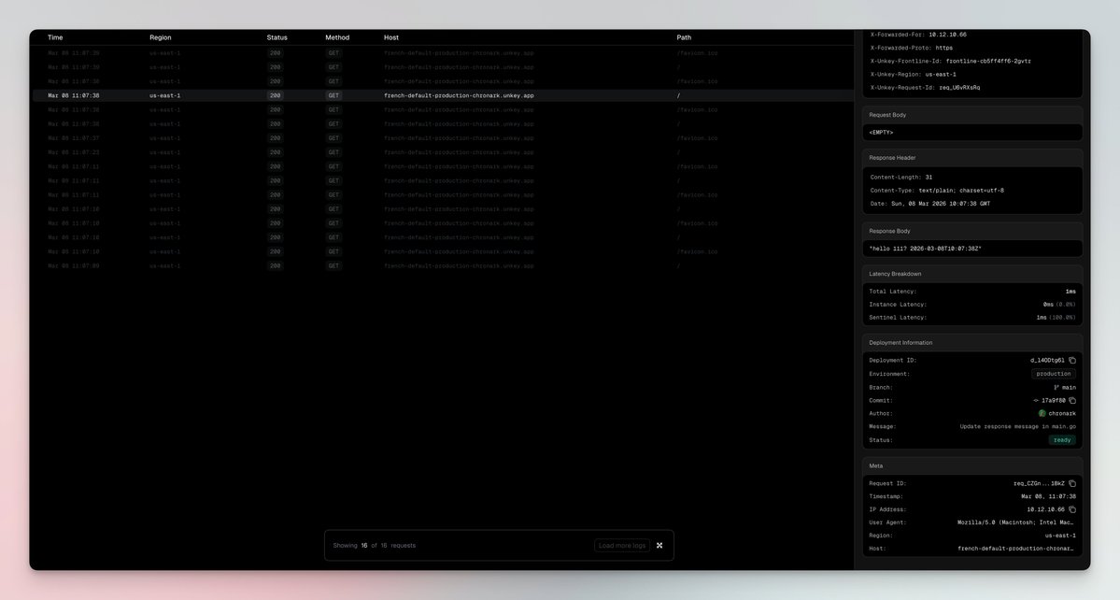1120x600 pixels.
Task: Click the hello response body text
Action: (x=925, y=250)
